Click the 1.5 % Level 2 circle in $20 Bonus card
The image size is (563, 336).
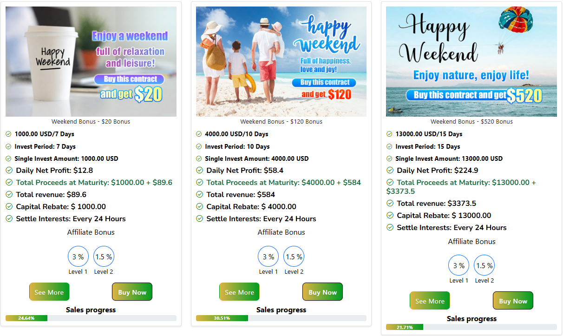(104, 257)
